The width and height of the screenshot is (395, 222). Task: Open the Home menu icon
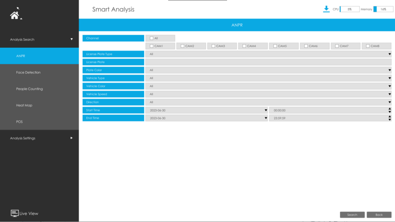click(15, 15)
